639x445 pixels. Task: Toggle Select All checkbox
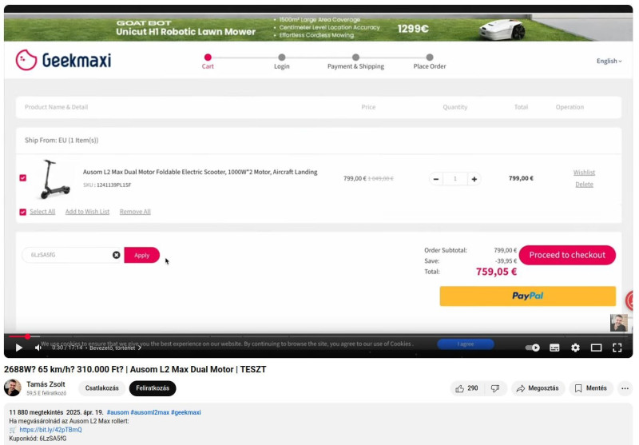click(x=23, y=212)
